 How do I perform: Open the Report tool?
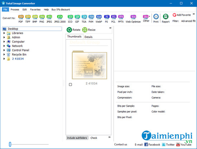(165, 18)
